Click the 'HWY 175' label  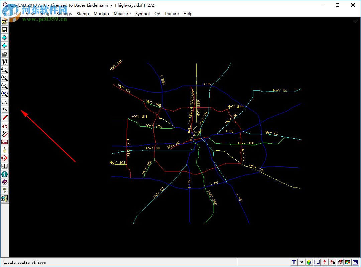256,168
